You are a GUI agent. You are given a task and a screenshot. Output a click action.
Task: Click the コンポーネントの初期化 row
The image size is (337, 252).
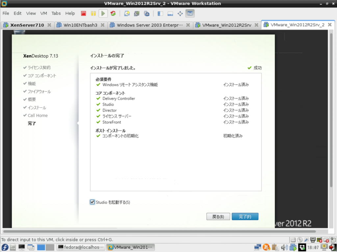[169, 136]
